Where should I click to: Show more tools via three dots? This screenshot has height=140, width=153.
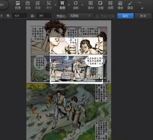click(x=139, y=2)
